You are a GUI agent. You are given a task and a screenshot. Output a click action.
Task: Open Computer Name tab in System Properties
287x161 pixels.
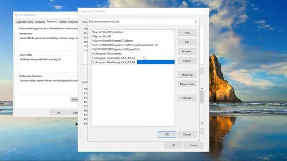click(24, 22)
